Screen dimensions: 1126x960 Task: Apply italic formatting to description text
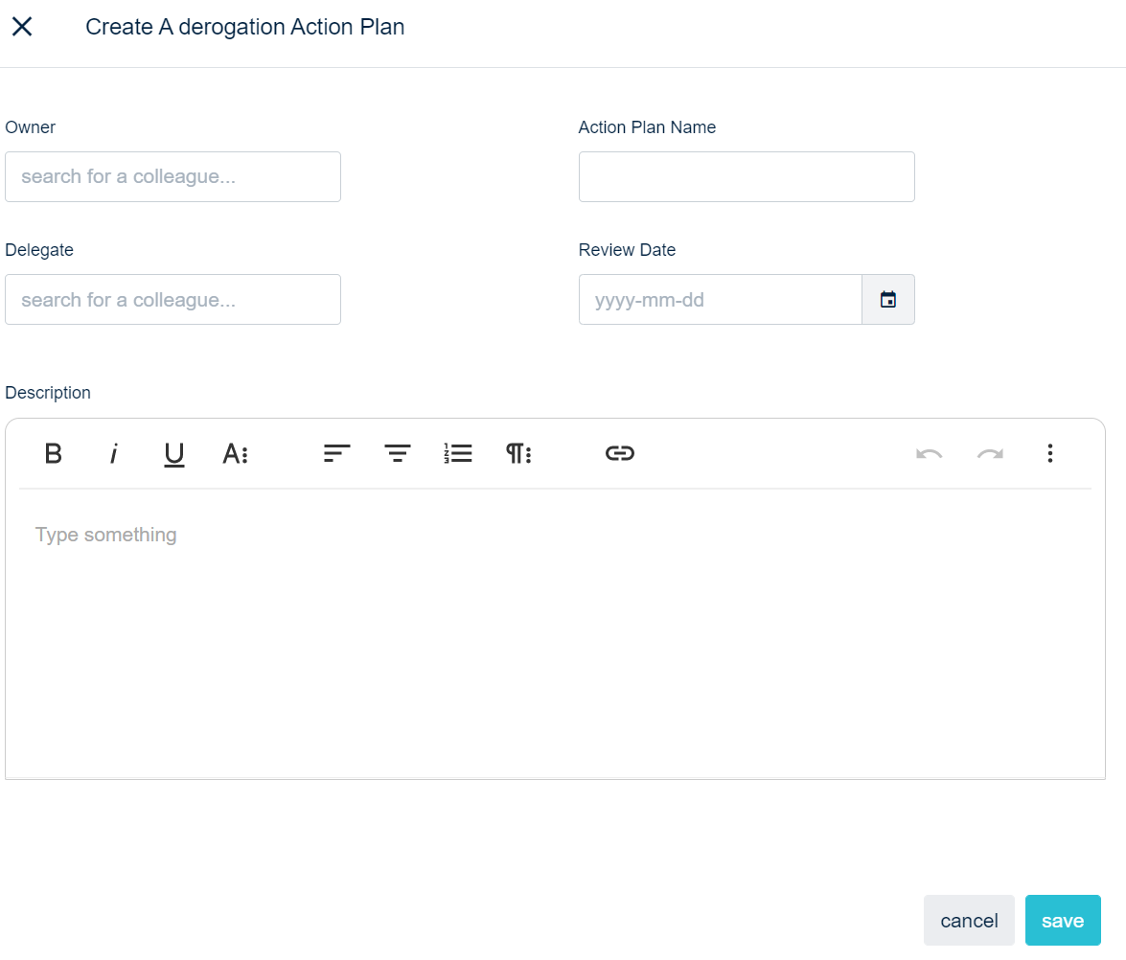113,453
